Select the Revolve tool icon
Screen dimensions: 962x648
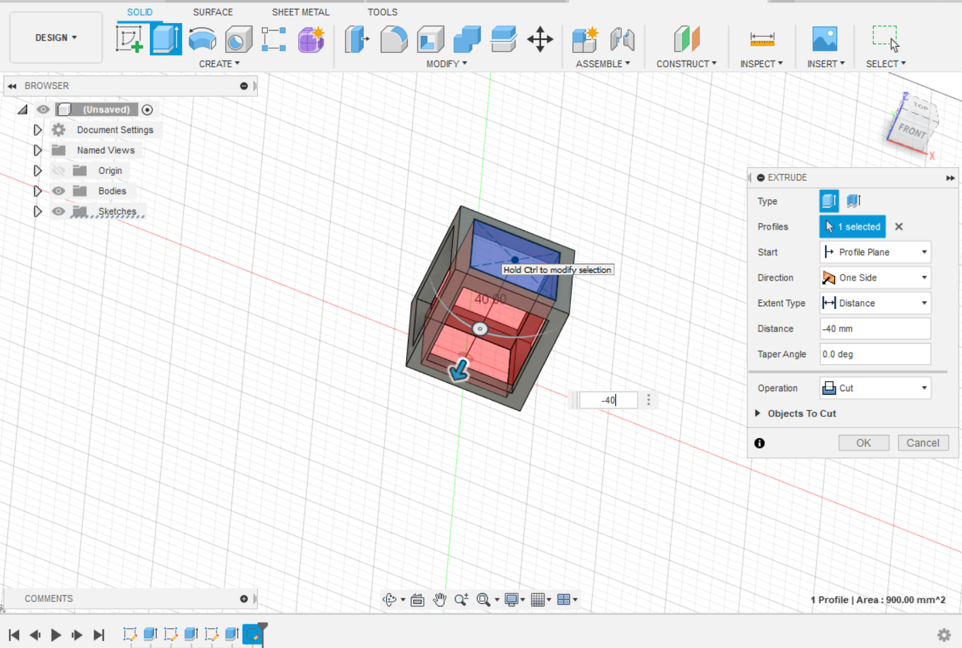202,39
